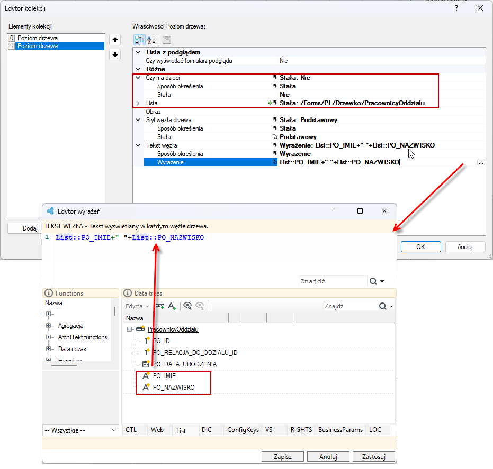Click OK in the Edytor kolekcji dialog

pos(420,247)
